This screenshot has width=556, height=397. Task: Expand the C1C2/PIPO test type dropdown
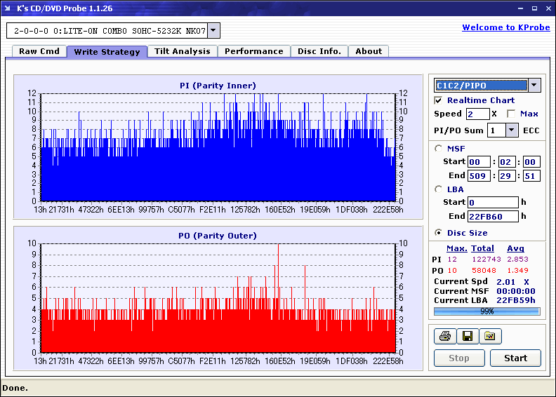pyautogui.click(x=534, y=86)
